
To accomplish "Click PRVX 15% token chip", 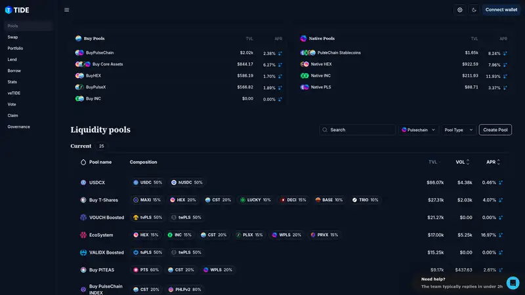I will (x=324, y=235).
